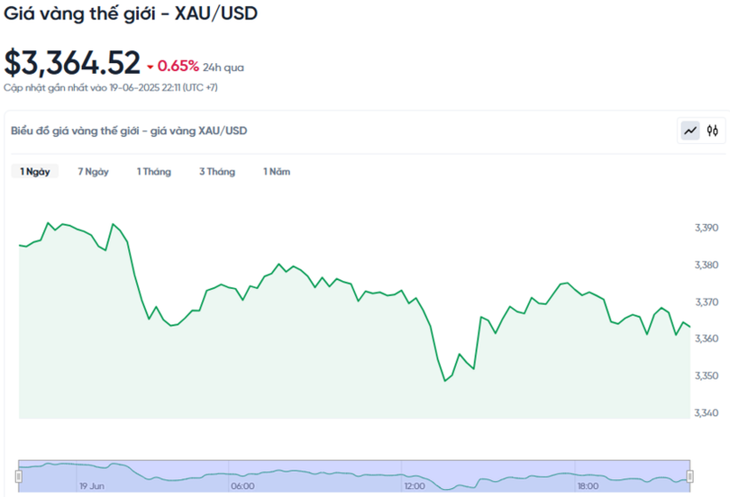
Task: Show the 3 Tháng price chart
Action: click(216, 171)
